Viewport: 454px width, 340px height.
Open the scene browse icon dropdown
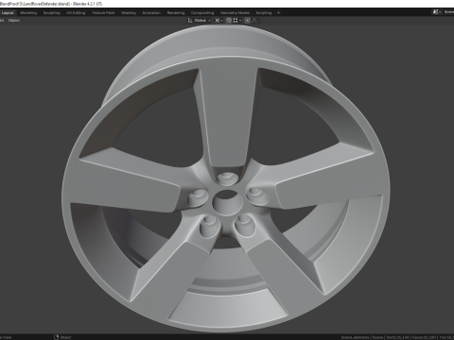click(437, 12)
